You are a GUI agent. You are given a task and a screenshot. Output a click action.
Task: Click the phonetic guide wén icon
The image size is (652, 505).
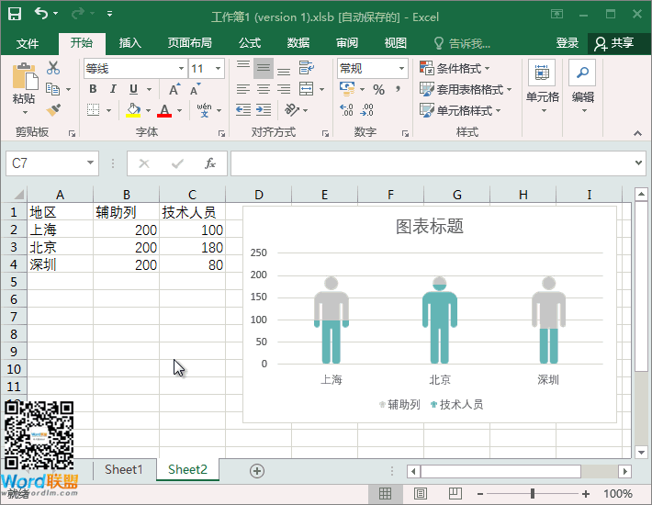click(x=204, y=110)
